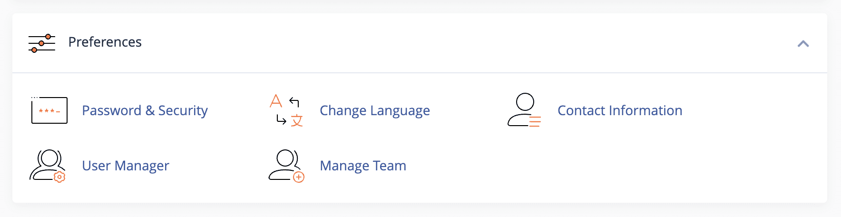The image size is (841, 217).
Task: Open the User Manager link
Action: (126, 166)
